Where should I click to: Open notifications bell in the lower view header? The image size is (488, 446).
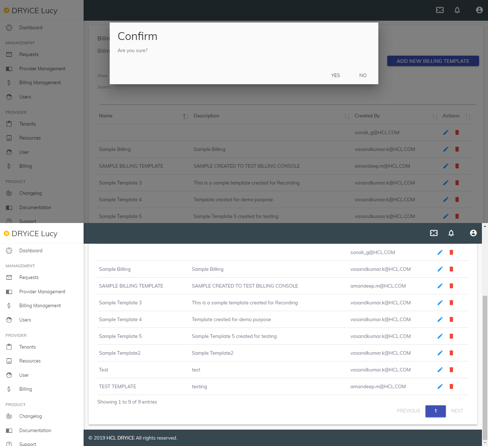coord(451,233)
